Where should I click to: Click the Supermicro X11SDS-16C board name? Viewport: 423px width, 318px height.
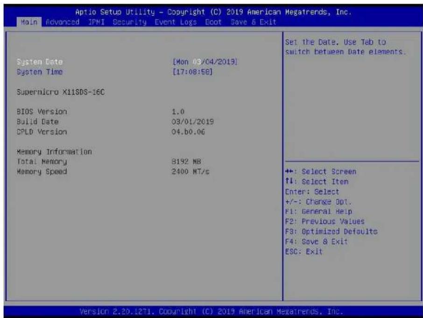pyautogui.click(x=61, y=92)
